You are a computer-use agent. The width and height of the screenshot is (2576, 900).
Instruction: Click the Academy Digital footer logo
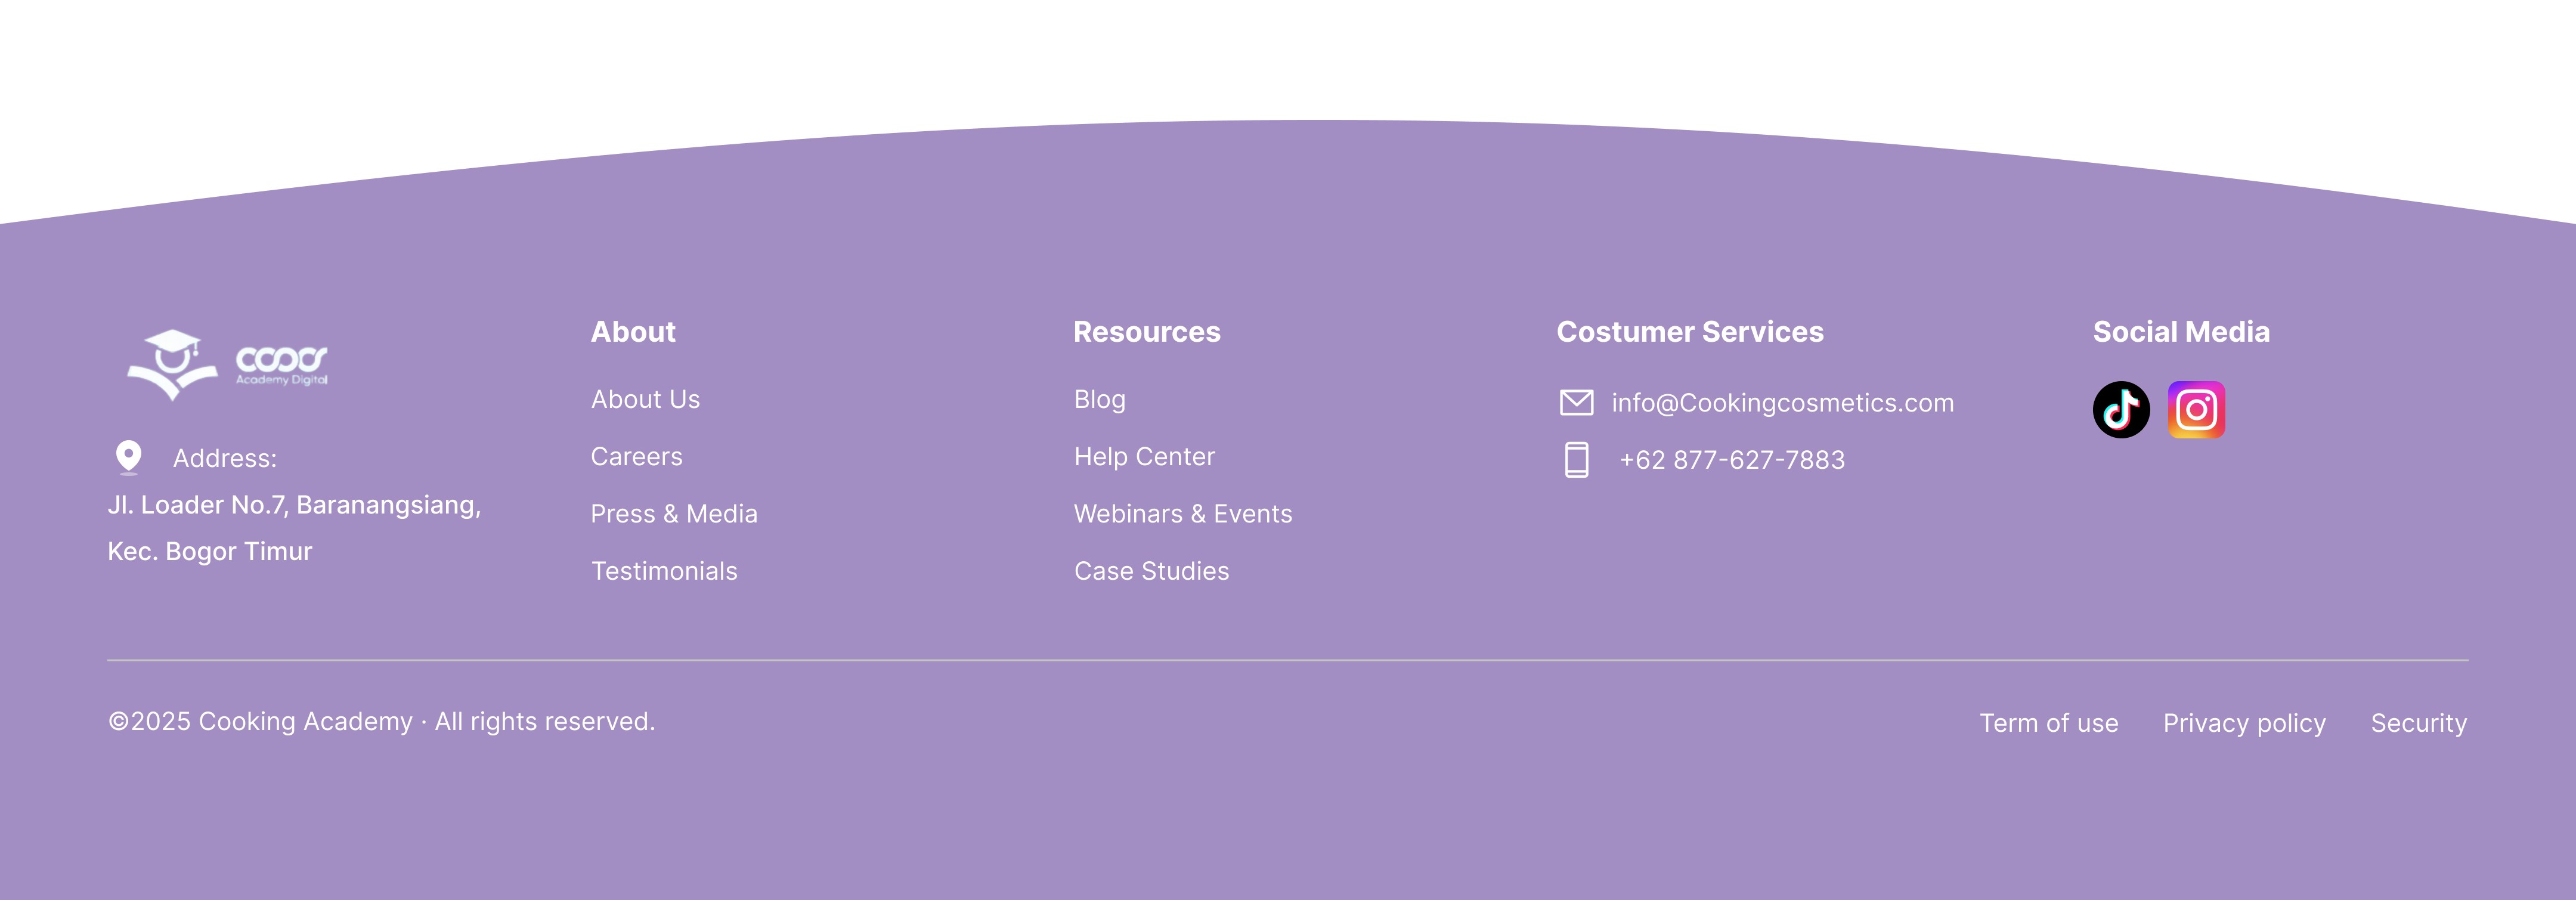tap(228, 365)
